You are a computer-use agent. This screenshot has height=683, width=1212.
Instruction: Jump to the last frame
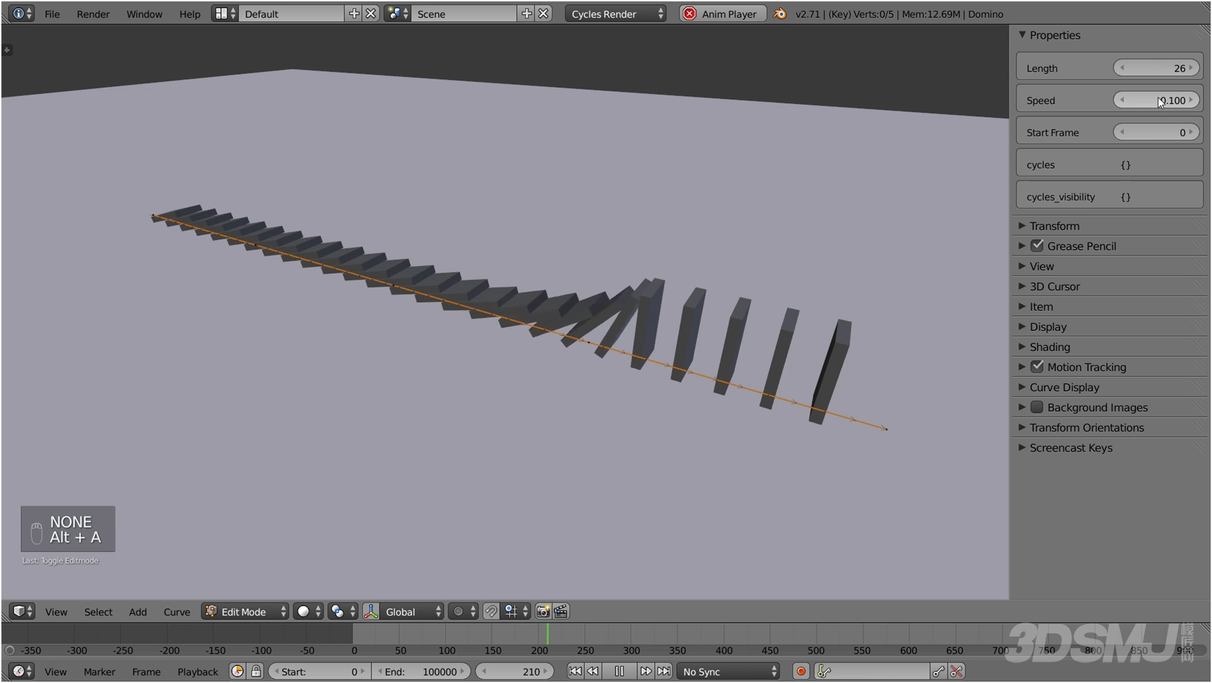[663, 671]
